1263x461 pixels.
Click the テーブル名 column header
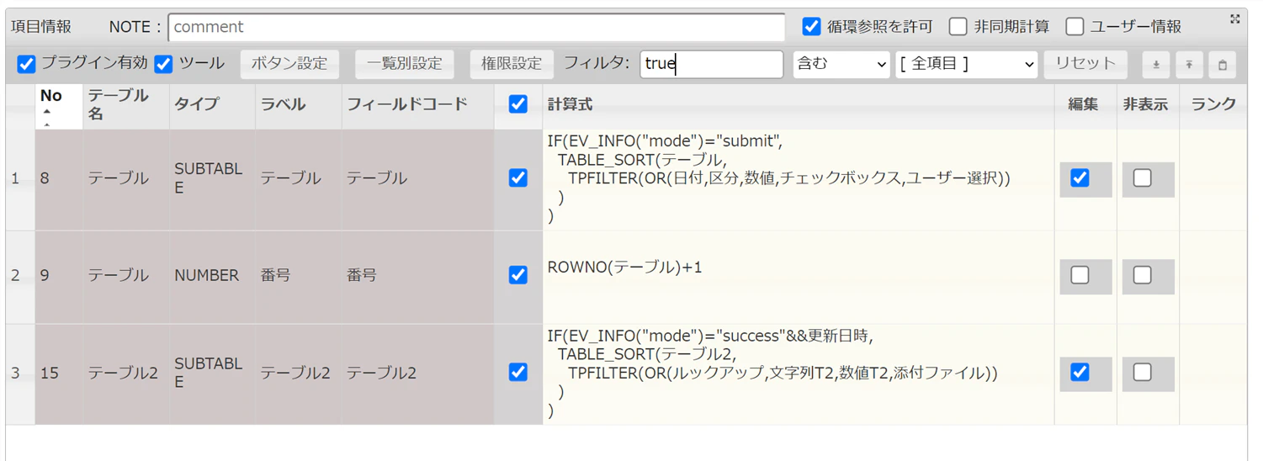126,104
